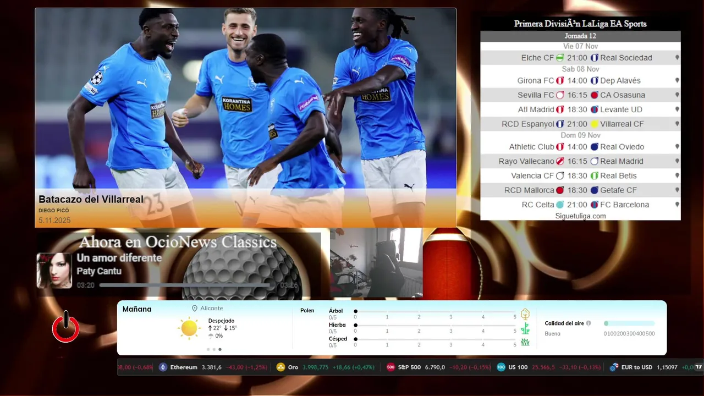
Task: Click the S&P 500 badge icon
Action: (x=391, y=367)
